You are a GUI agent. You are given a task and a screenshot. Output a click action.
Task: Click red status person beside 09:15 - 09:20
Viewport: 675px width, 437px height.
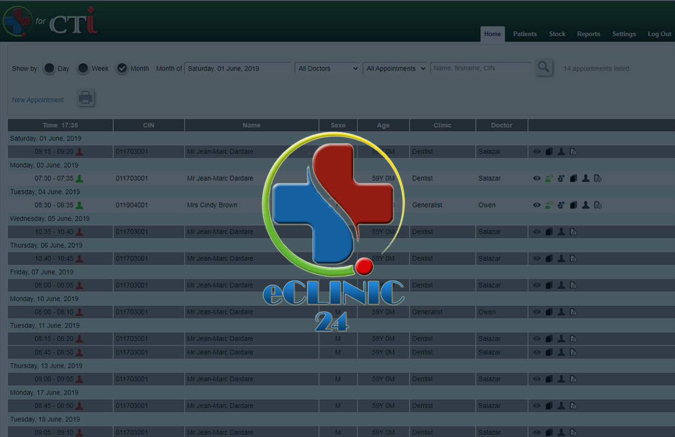click(79, 152)
